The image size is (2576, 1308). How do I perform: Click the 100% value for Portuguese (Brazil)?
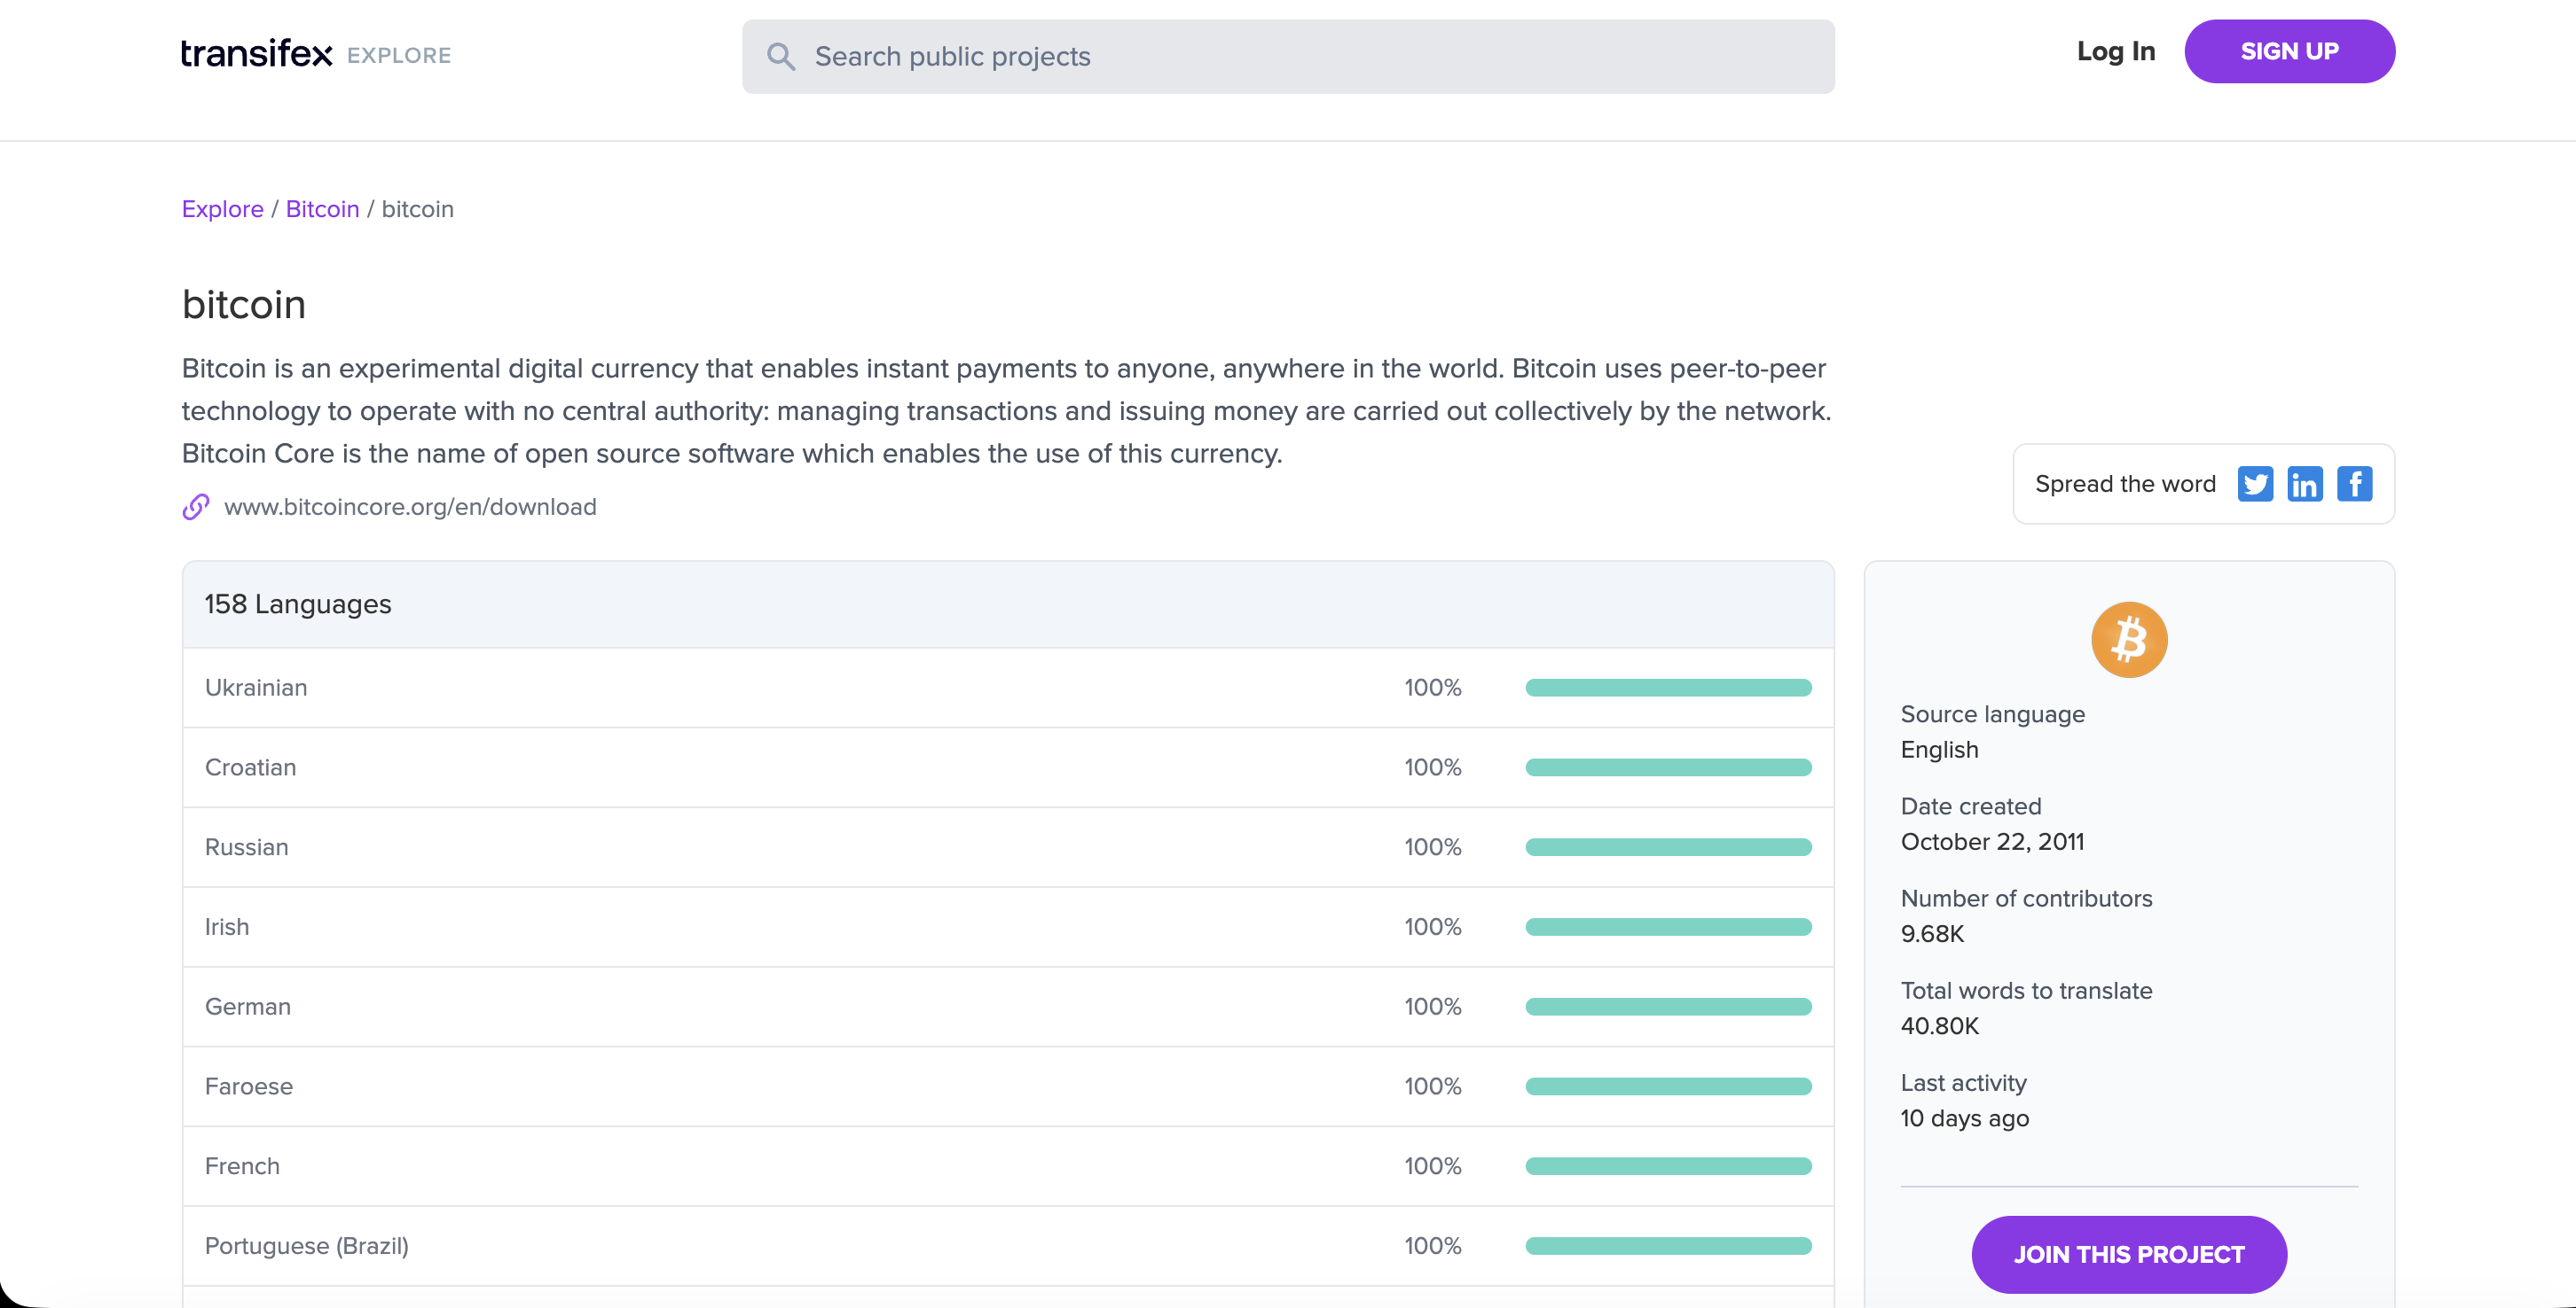coord(1432,1246)
